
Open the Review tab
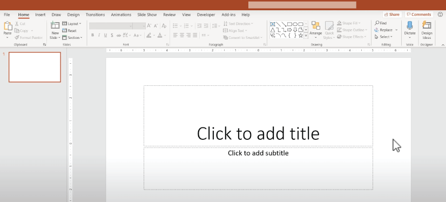point(169,15)
